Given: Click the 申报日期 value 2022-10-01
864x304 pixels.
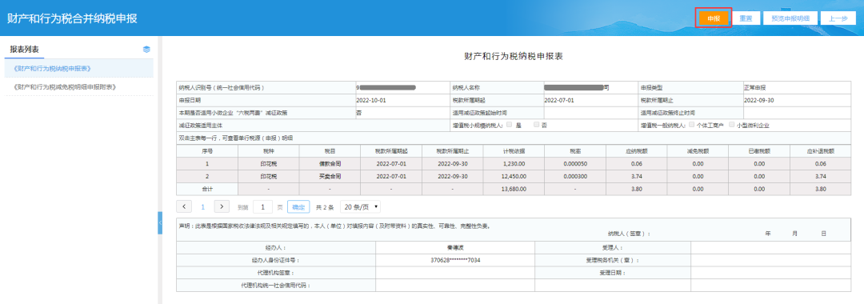Looking at the screenshot, I should (x=371, y=100).
